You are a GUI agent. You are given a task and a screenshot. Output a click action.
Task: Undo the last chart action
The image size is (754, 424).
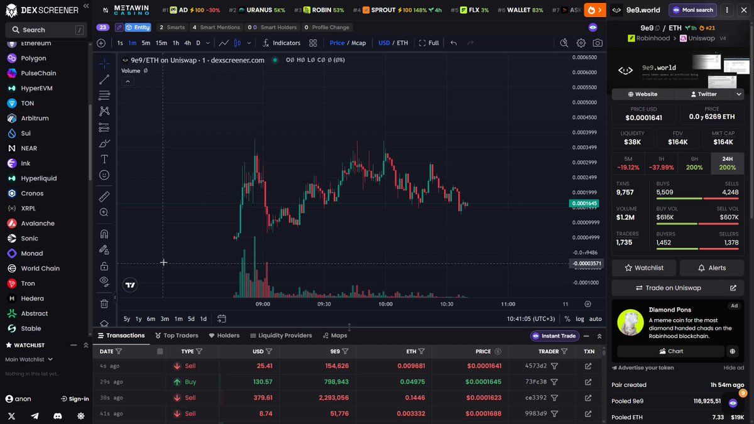[x=454, y=43]
